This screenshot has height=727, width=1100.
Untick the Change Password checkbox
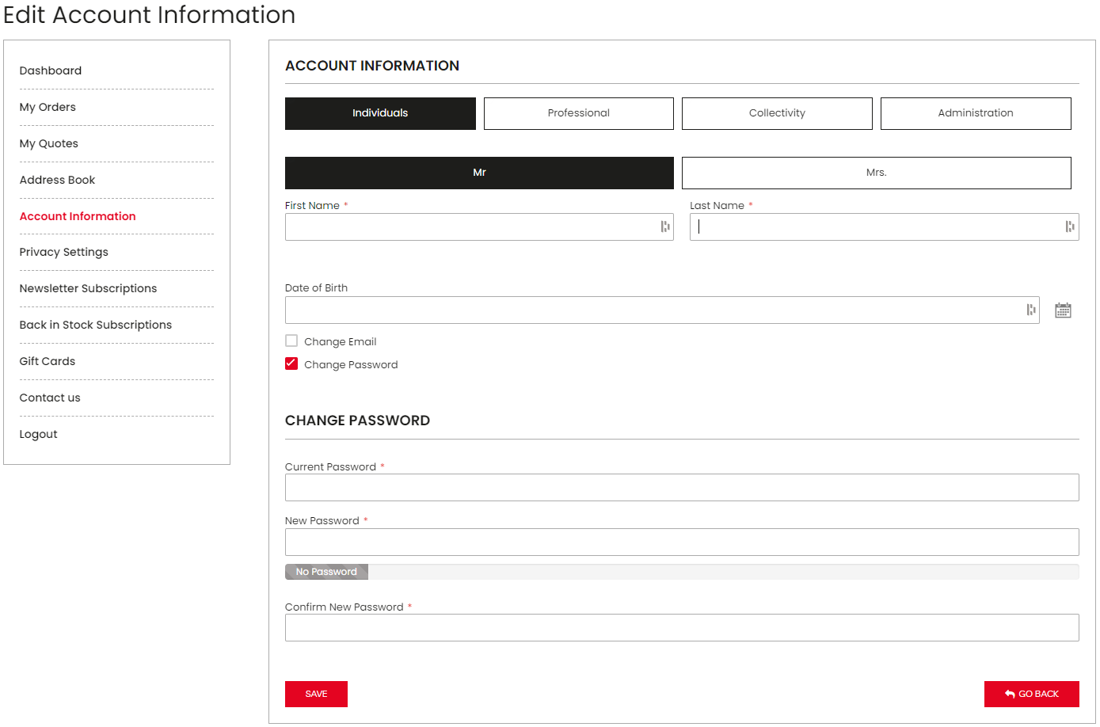tap(291, 363)
